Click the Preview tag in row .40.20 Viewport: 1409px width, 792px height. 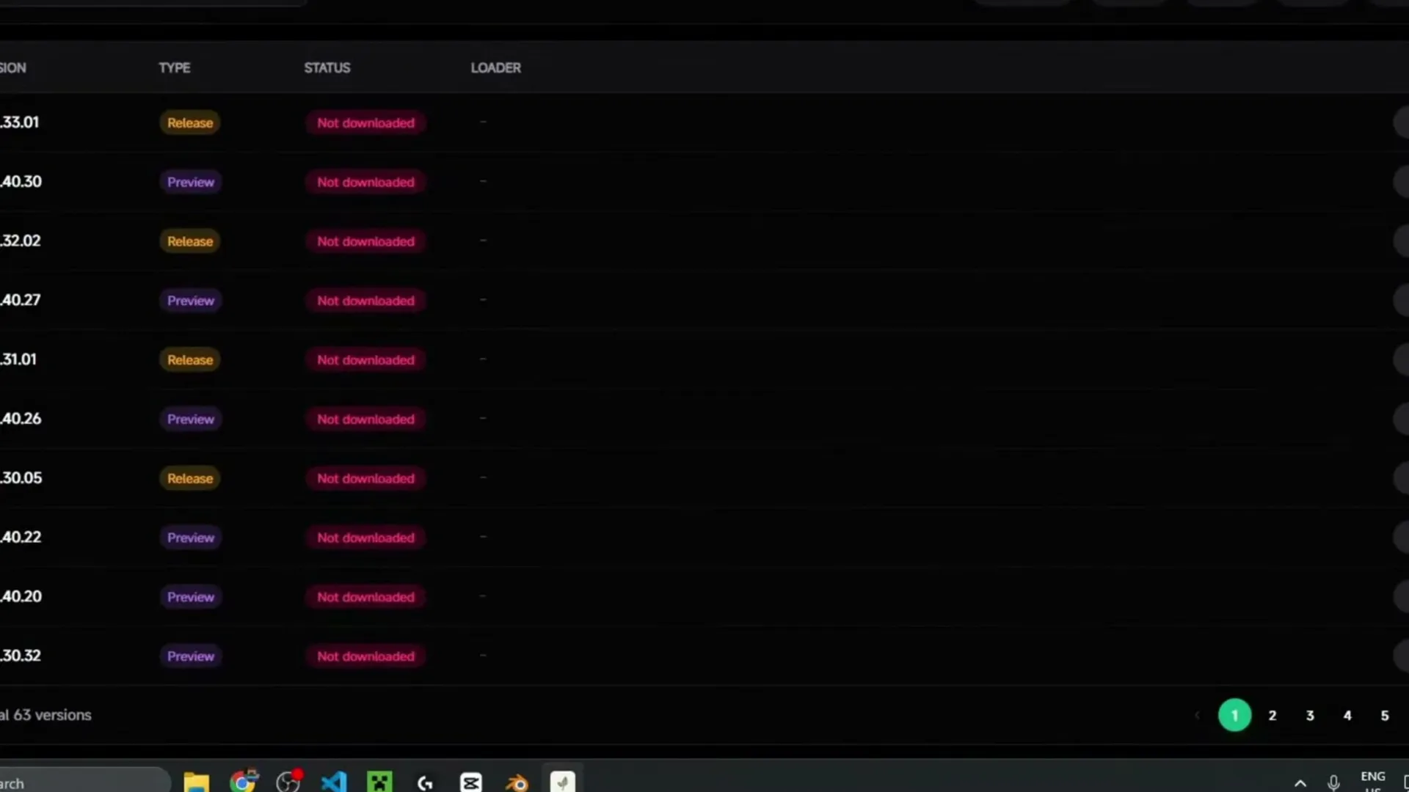pyautogui.click(x=191, y=597)
